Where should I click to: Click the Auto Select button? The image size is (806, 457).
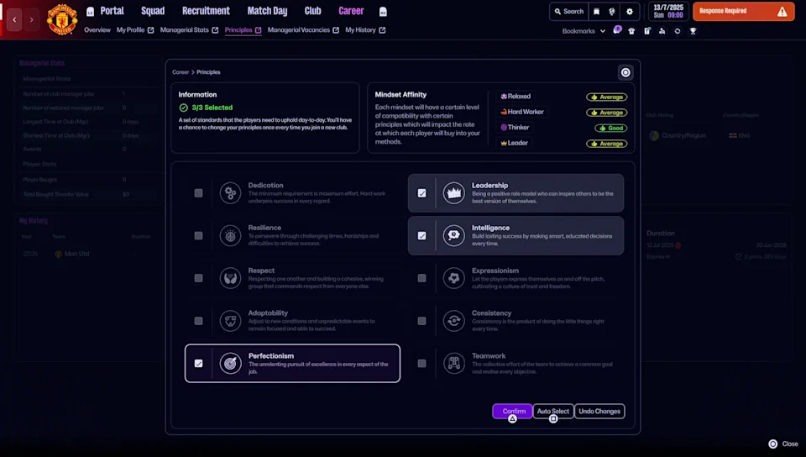(553, 412)
